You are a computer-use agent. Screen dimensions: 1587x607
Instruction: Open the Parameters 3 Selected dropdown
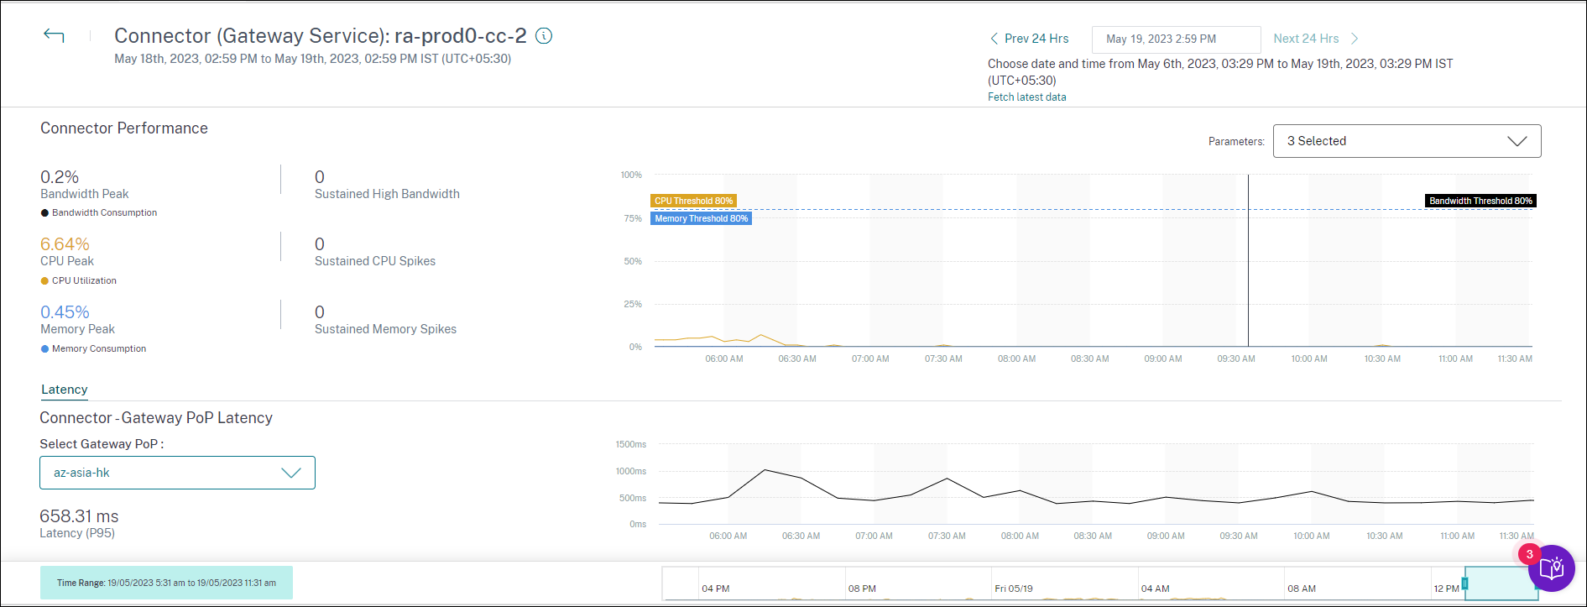[1406, 141]
